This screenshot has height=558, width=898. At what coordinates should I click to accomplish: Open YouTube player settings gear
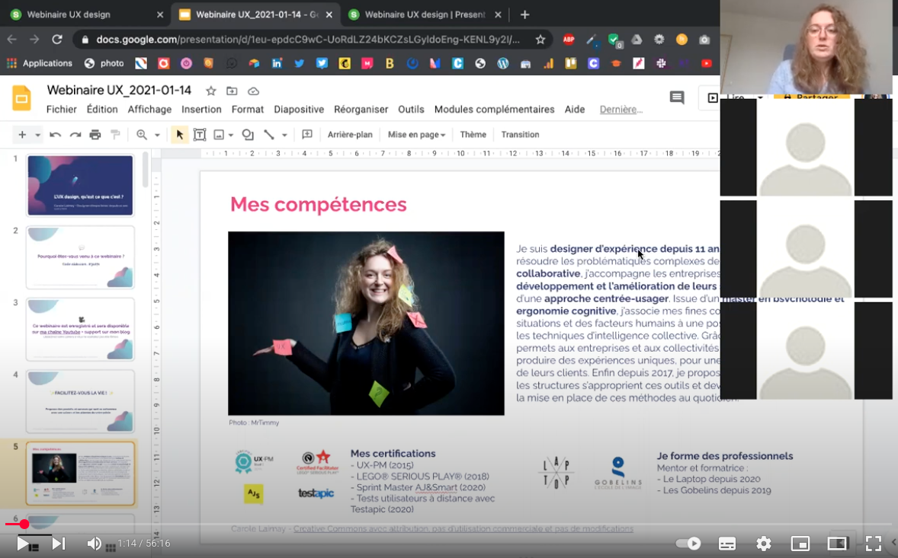coord(763,544)
